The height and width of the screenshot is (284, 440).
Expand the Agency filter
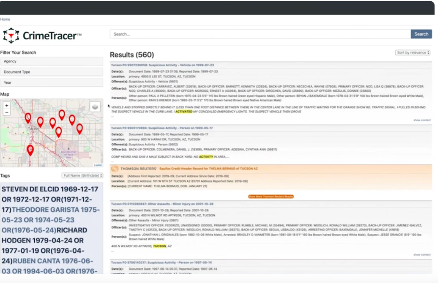tap(52, 61)
